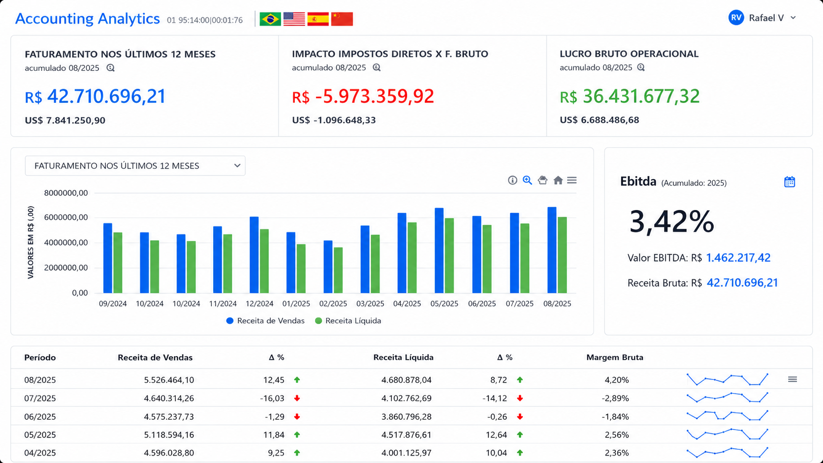Open the table row menu for 08/2025
This screenshot has height=463, width=823.
coord(792,379)
